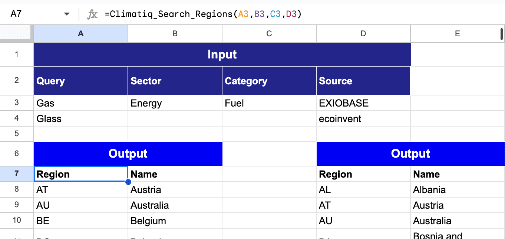Click the EXIOBASE source cell
Image resolution: width=505 pixels, height=239 pixels.
363,103
